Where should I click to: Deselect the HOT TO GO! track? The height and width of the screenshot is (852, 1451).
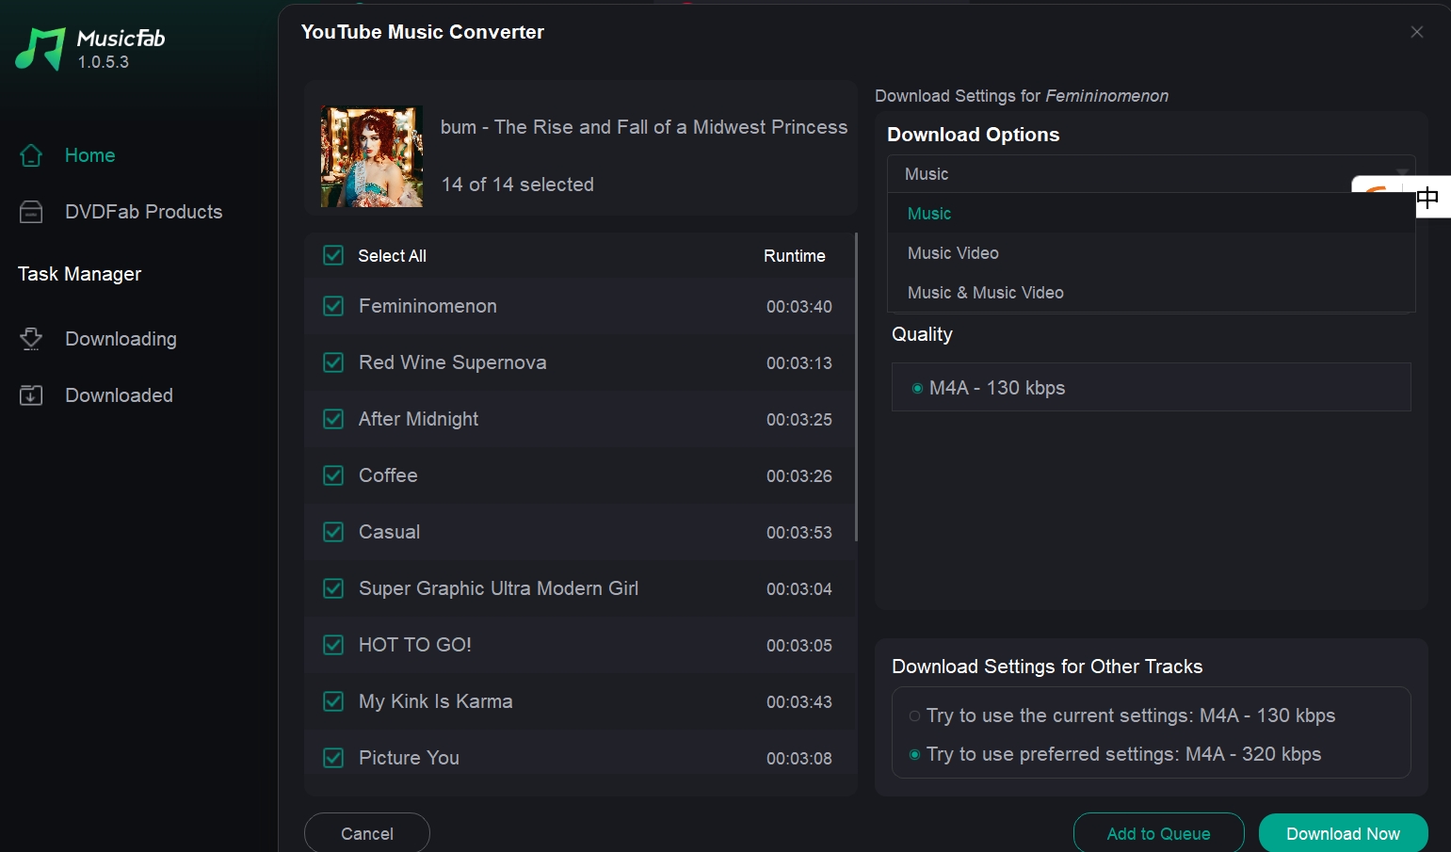(333, 645)
